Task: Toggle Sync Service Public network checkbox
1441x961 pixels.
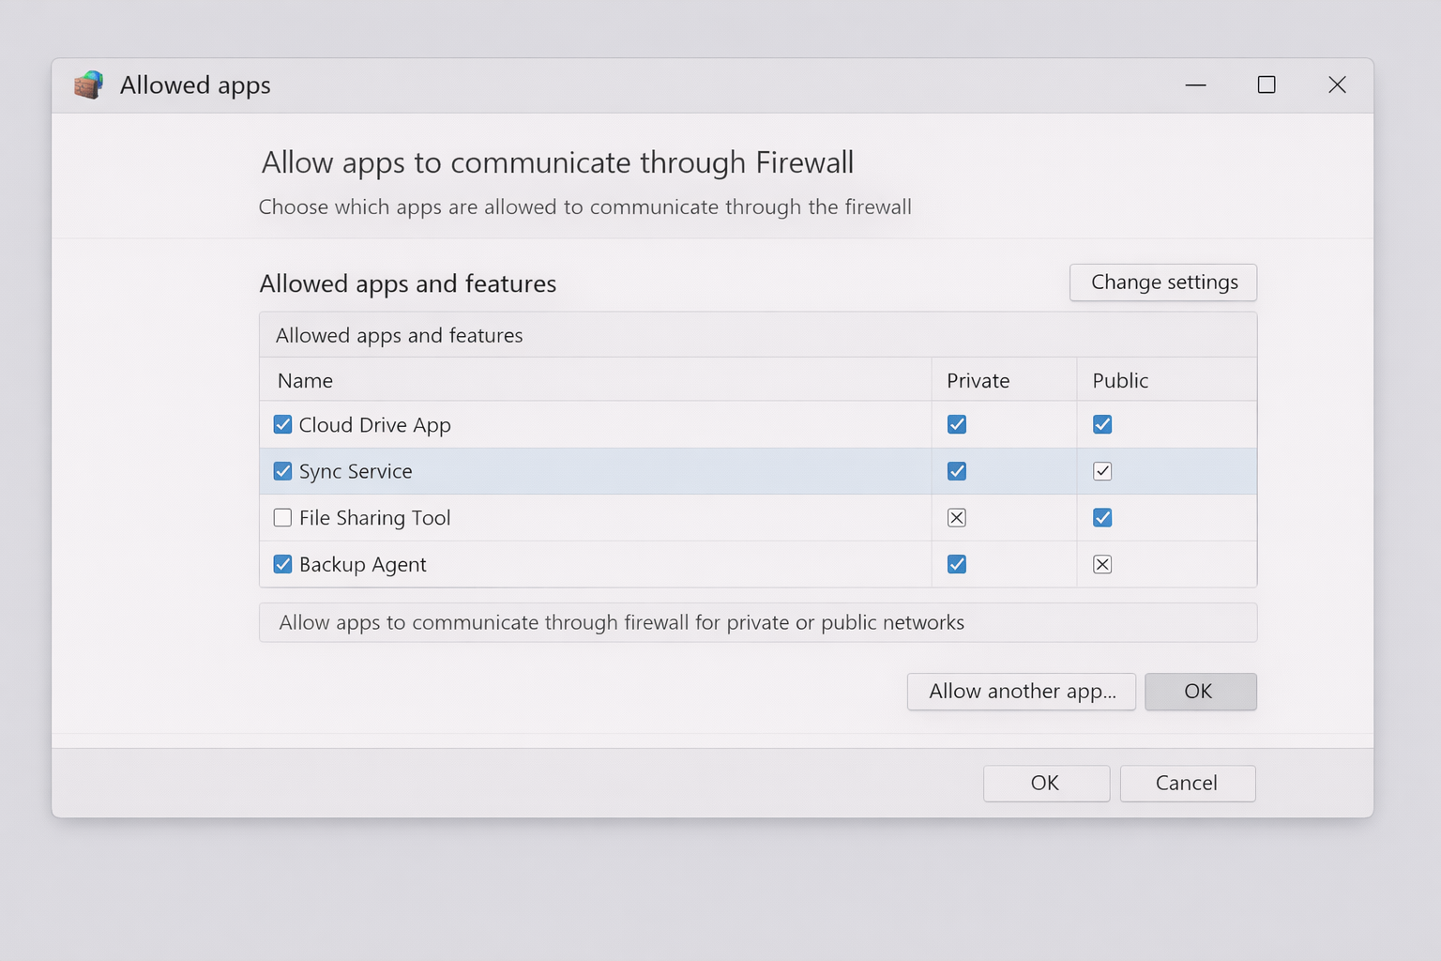Action: click(x=1102, y=471)
